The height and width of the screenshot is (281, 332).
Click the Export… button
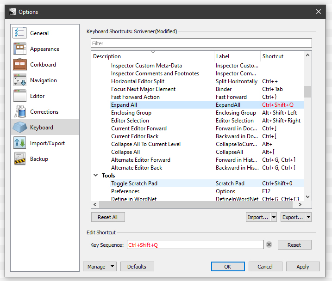(293, 217)
